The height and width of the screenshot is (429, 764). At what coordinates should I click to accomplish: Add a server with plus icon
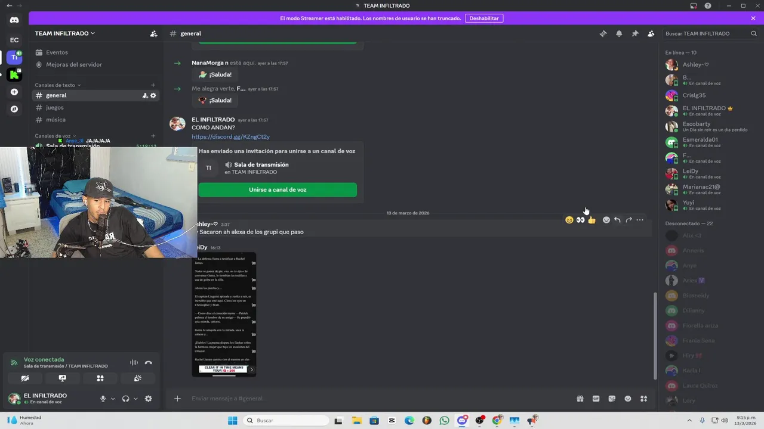point(14,92)
